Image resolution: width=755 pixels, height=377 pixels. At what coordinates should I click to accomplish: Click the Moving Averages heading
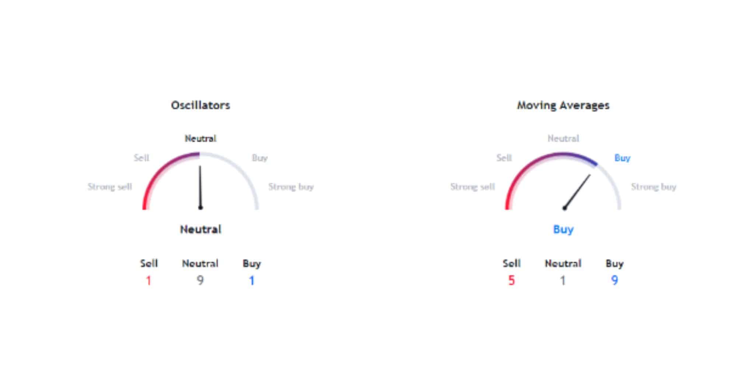click(563, 106)
